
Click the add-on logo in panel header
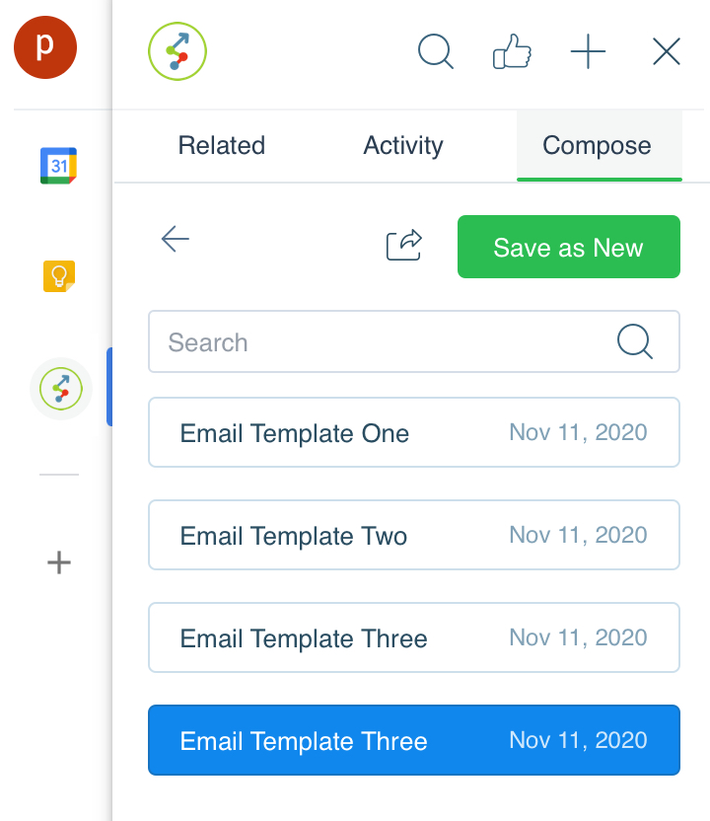177,51
